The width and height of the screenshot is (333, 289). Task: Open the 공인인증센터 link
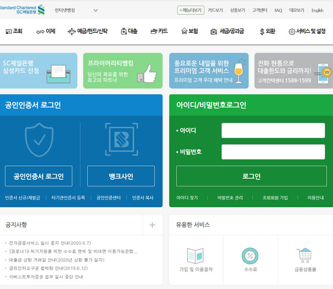tap(108, 198)
